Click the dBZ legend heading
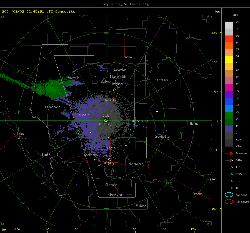The height and width of the screenshot is (233, 250). click(236, 15)
